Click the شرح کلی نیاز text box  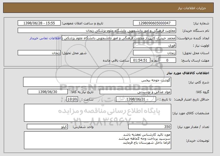point(97,82)
